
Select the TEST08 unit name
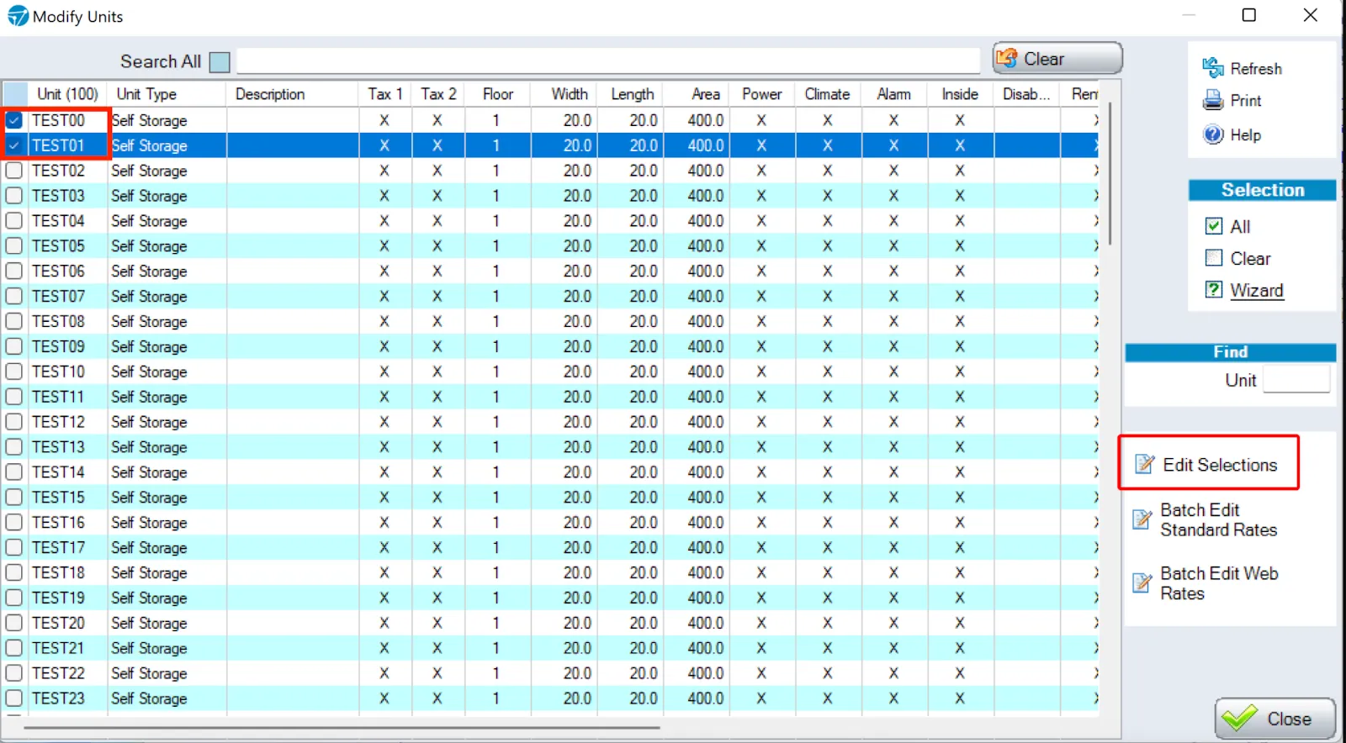pyautogui.click(x=58, y=321)
